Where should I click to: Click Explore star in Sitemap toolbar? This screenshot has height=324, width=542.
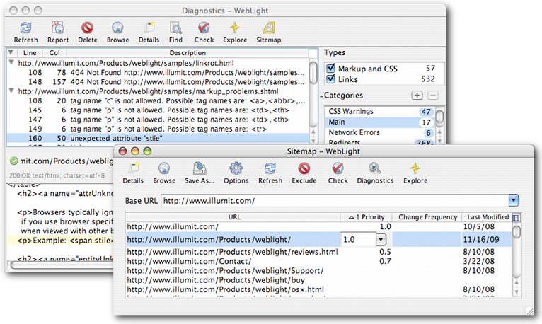[415, 168]
